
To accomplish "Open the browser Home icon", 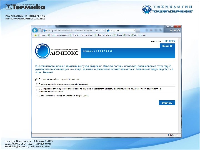I will pos(171,31).
